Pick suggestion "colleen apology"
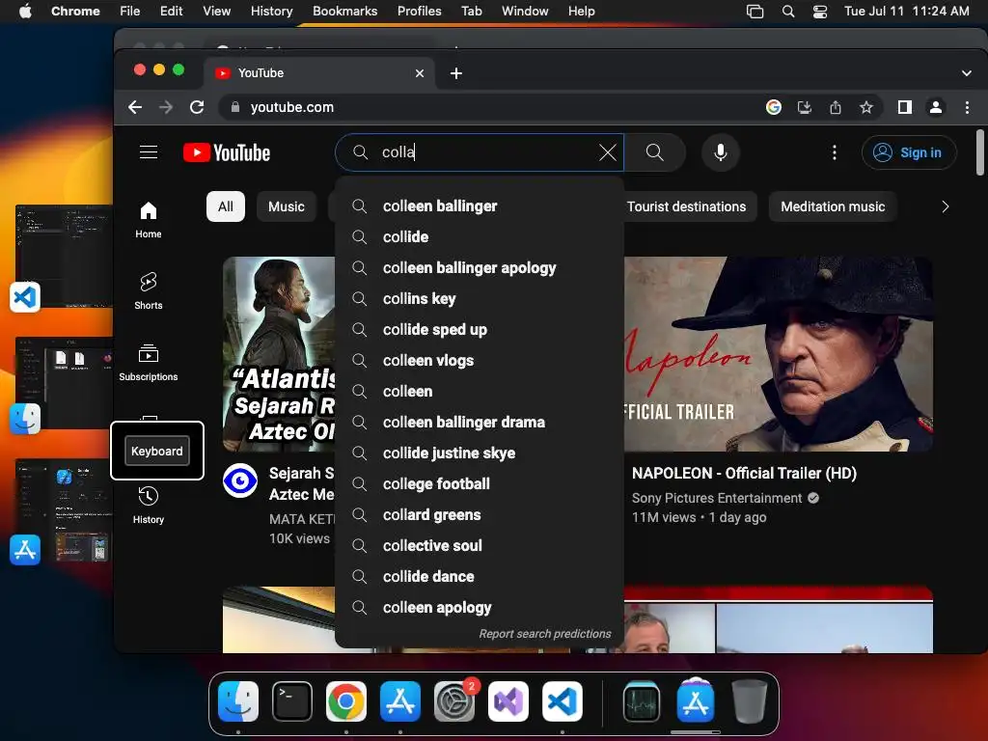This screenshot has width=988, height=741. [480, 608]
